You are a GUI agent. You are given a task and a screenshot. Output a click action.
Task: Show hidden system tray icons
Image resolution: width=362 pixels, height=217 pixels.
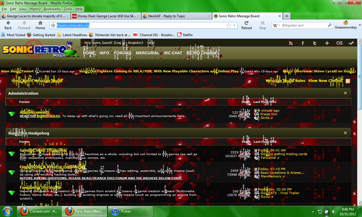313,211
